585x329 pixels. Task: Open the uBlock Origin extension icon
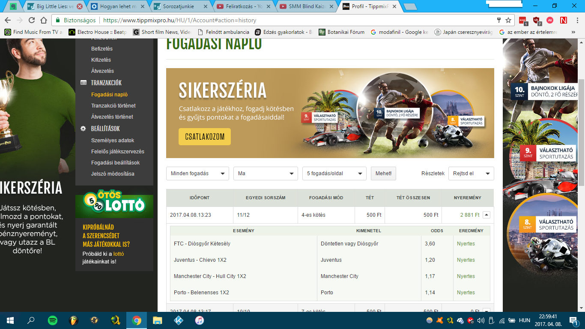[x=536, y=20]
